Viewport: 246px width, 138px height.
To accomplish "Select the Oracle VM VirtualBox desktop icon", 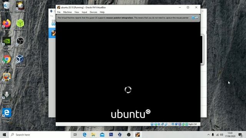I will tap(20, 62).
